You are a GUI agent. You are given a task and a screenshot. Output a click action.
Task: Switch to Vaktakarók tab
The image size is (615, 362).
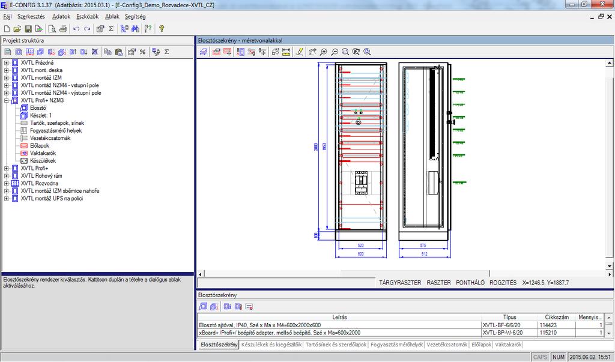coord(508,345)
